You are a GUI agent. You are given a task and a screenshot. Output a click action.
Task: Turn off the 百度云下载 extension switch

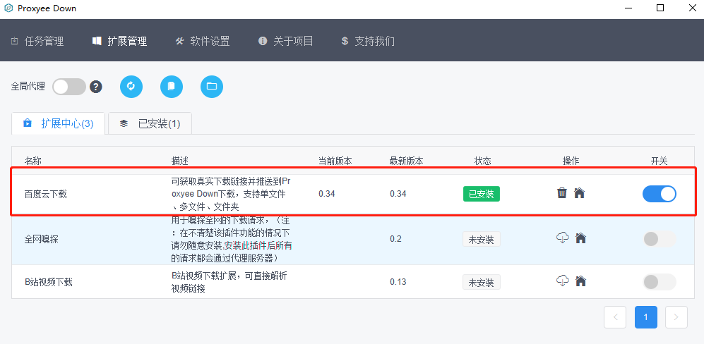[659, 194]
